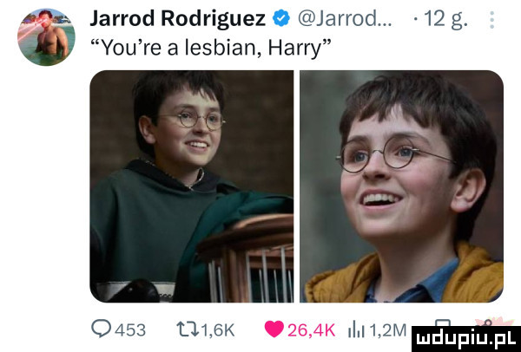The image size is (521, 352).
Task: Open the right close-up photo
Action: 402,186
